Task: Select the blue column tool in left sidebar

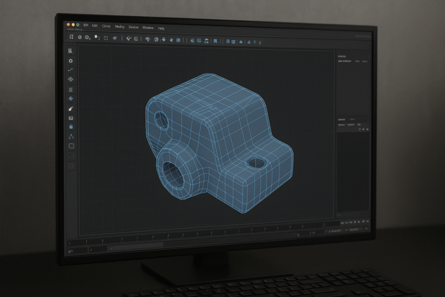Action: [71, 89]
